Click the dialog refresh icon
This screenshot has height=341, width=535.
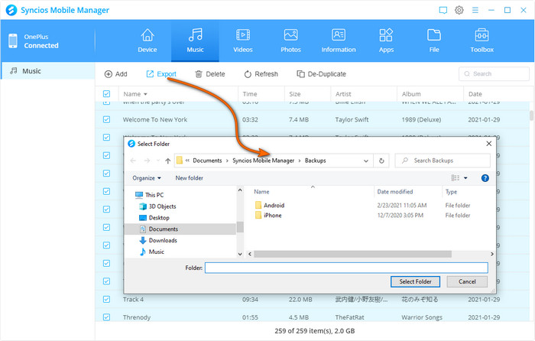pyautogui.click(x=381, y=161)
